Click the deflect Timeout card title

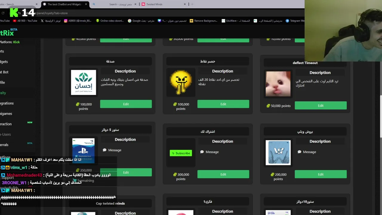coord(305,63)
